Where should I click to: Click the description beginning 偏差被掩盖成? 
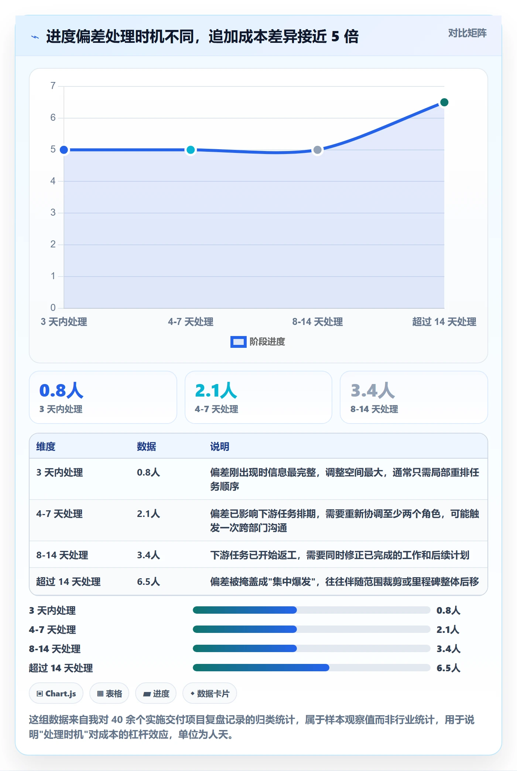[x=345, y=582]
